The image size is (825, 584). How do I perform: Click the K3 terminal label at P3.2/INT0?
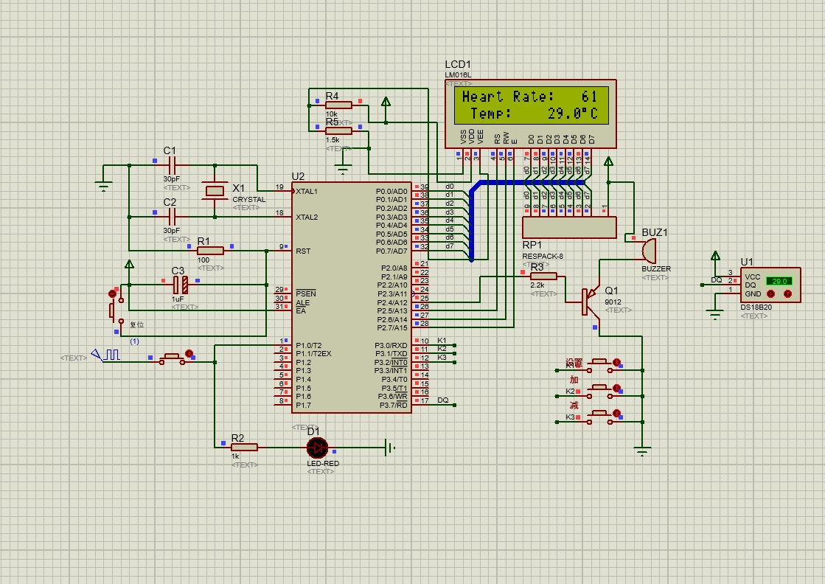pos(442,357)
